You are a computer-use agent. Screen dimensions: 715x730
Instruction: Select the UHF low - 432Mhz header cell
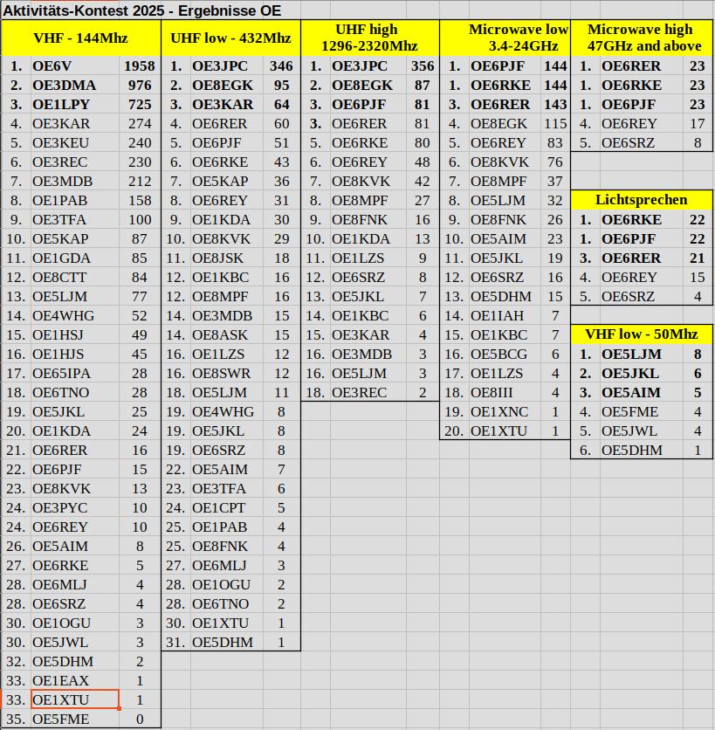(230, 38)
